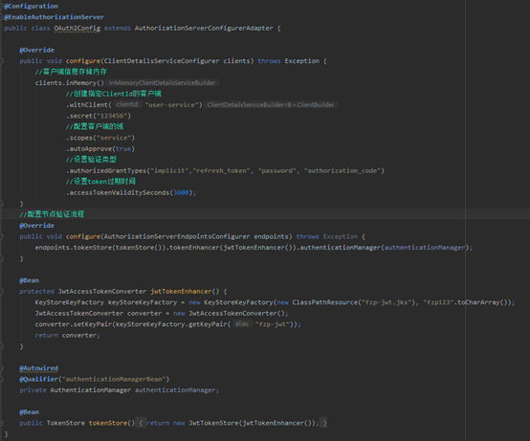
Task: Click the InMemoryClientDetailsServiceBuilder inlay hint
Action: [162, 83]
